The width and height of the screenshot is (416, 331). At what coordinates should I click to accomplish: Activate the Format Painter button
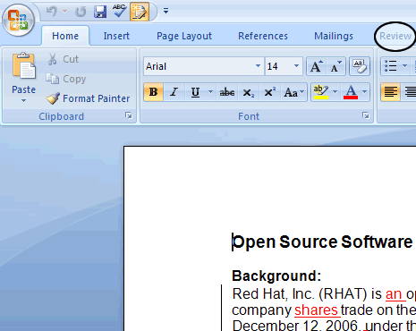(89, 98)
